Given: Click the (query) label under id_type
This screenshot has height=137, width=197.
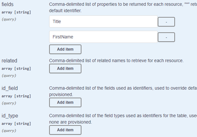Looking at the screenshot, I should click(x=9, y=131).
